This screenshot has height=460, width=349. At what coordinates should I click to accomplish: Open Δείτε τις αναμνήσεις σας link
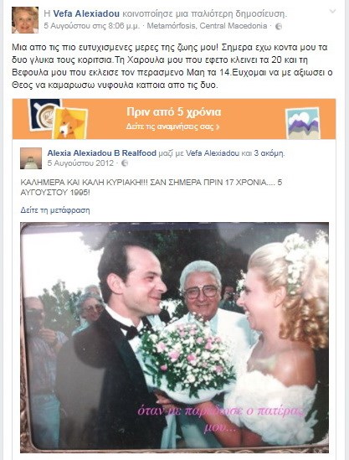point(173,127)
